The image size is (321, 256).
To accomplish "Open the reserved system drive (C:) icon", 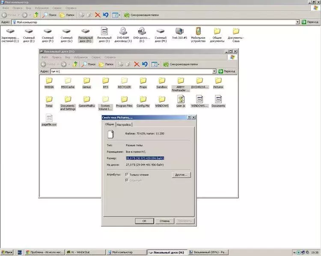I will 10,35.
